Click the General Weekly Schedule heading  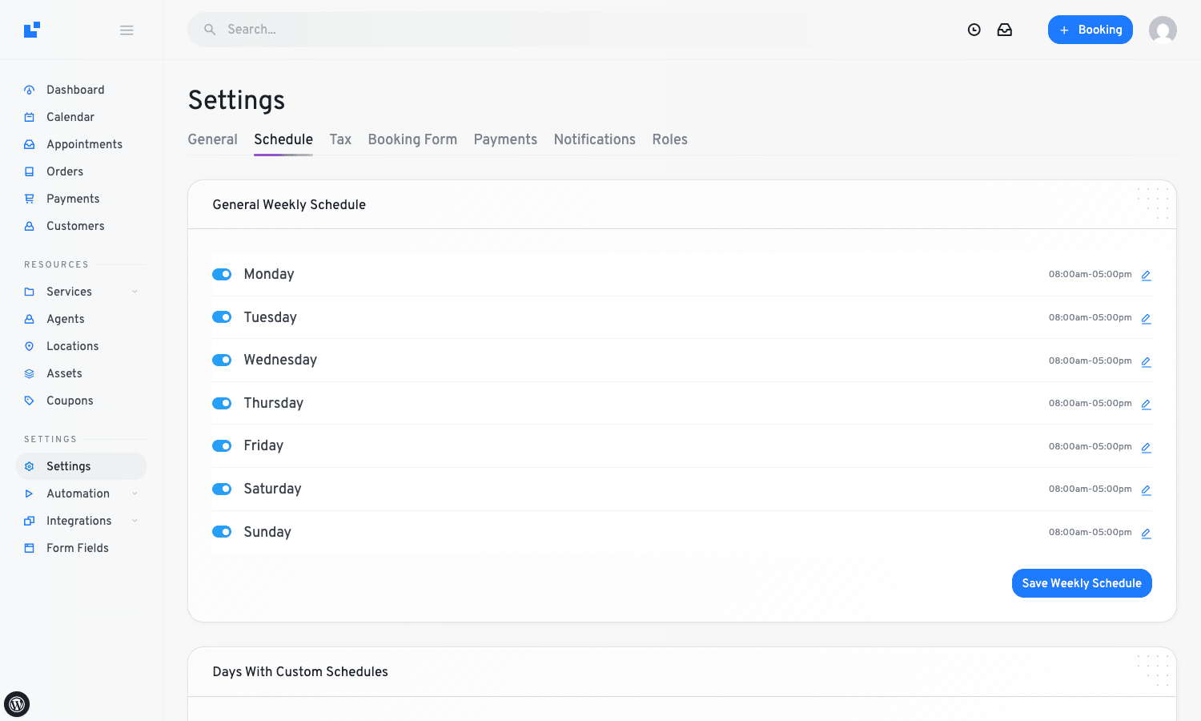[289, 204]
